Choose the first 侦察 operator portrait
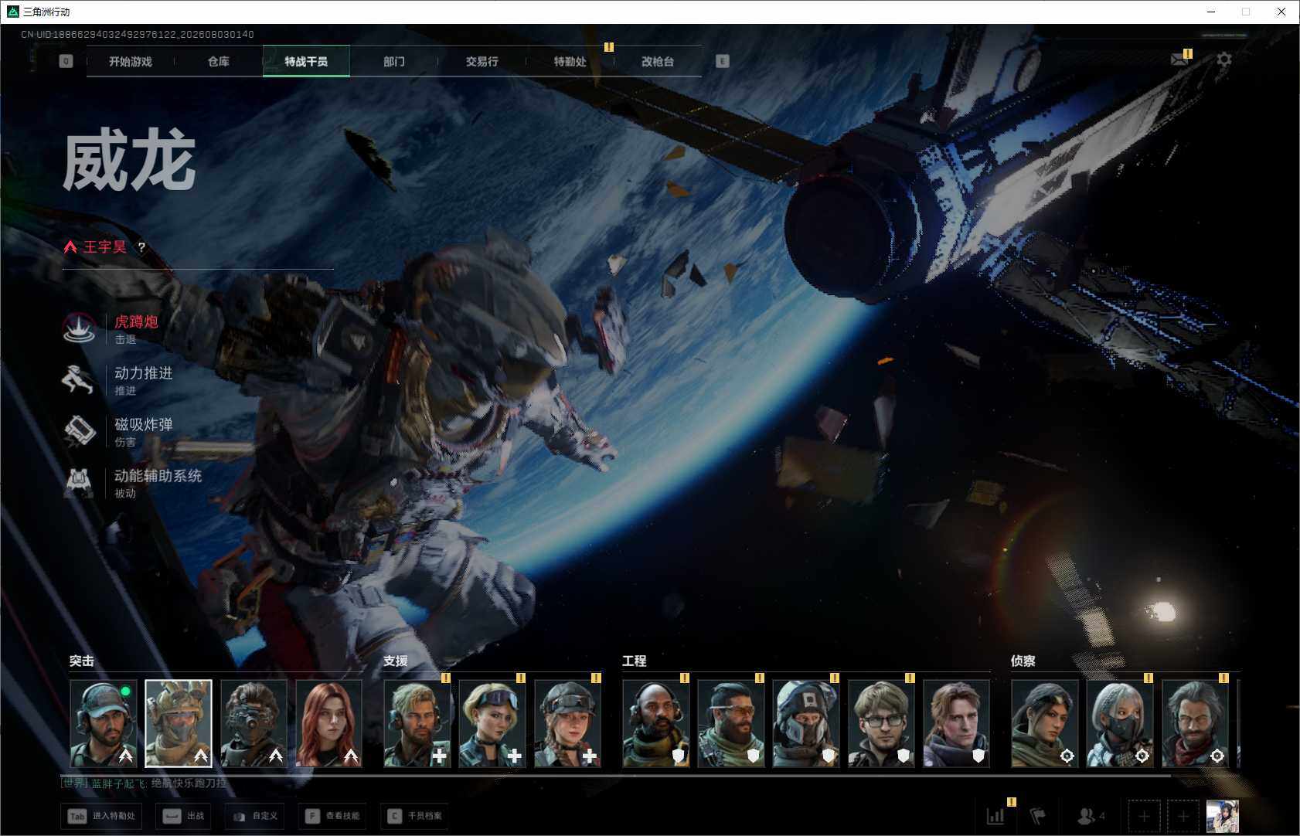The height and width of the screenshot is (836, 1300). (x=1045, y=723)
